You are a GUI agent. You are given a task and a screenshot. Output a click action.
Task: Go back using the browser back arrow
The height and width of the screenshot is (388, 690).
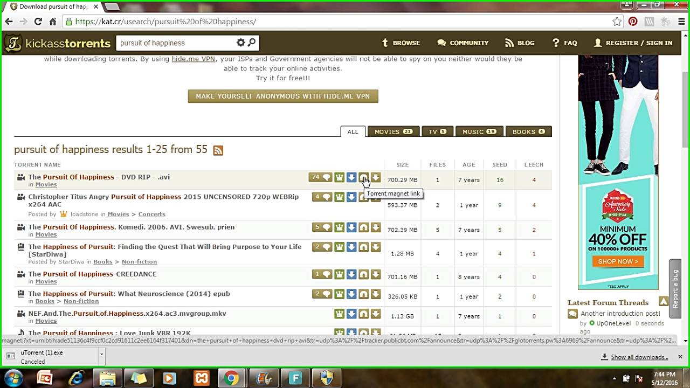click(x=9, y=22)
